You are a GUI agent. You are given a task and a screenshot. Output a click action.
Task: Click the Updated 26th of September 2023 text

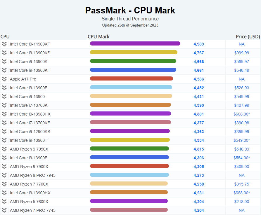pyautogui.click(x=130, y=25)
